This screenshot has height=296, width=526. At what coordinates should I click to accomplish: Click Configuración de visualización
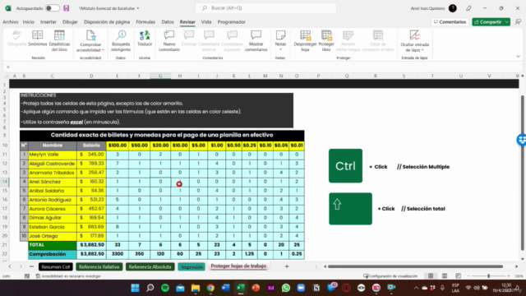390,276
